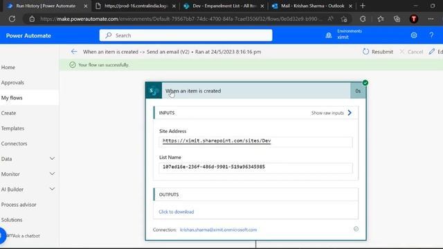Open the read aloud icon in the address bar
Screen dimensions: 443x249
coord(330,19)
